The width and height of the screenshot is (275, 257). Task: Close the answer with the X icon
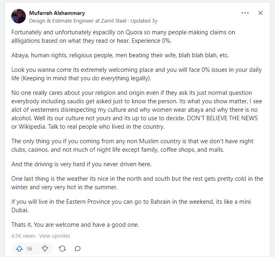tap(260, 13)
